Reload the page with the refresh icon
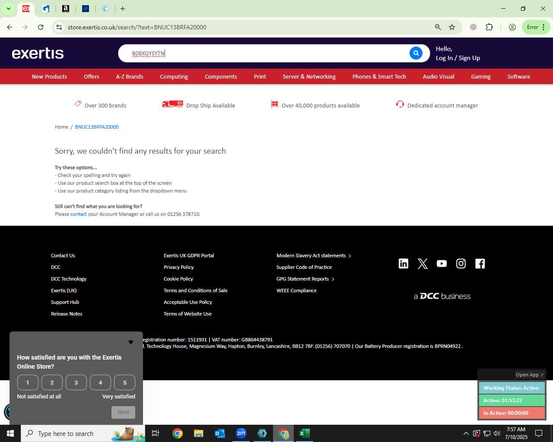Viewport: 553px width, 442px height. coord(41,27)
